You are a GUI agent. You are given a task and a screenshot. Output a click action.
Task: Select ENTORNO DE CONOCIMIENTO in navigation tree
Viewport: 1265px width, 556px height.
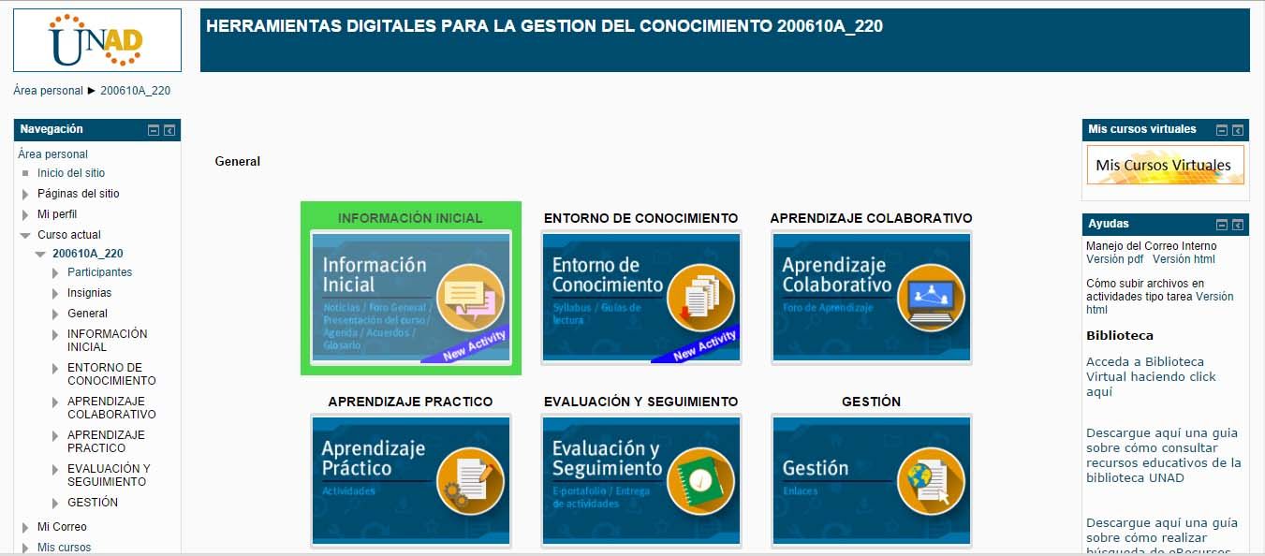click(111, 374)
